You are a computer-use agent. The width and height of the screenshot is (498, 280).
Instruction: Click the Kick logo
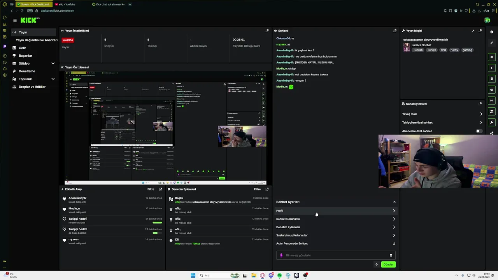point(30,20)
